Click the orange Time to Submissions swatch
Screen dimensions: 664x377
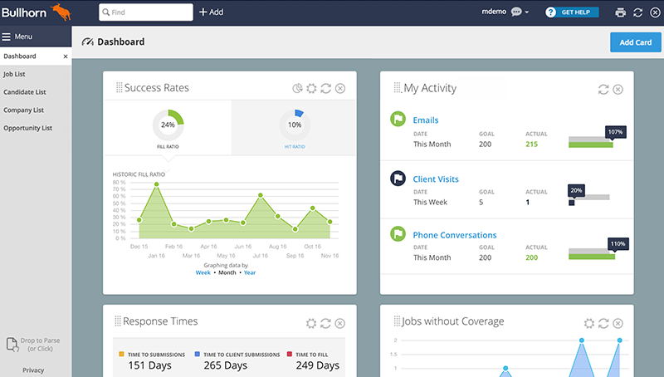click(x=121, y=354)
